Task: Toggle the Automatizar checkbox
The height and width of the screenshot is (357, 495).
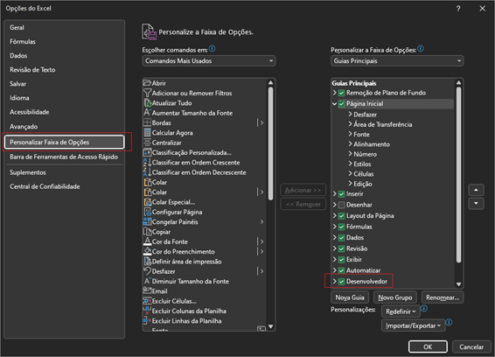Action: pos(341,270)
